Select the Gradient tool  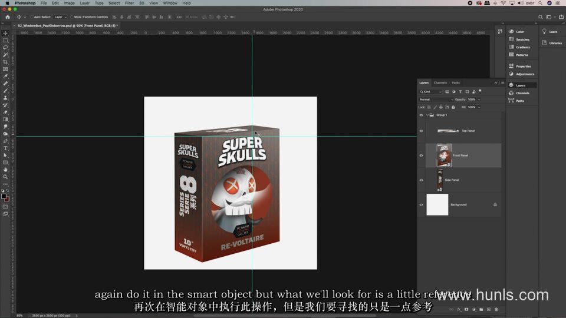click(x=5, y=120)
